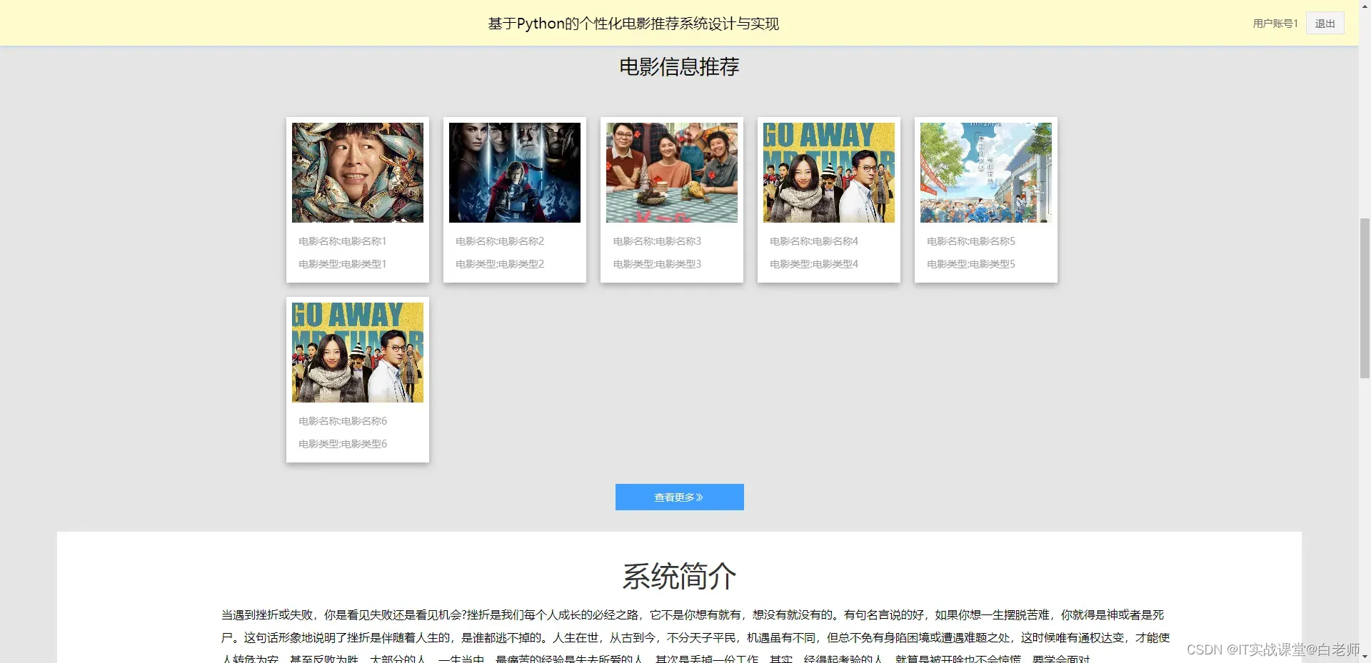Click the 系统简介 section heading
Viewport: 1371px width, 663px height.
point(680,576)
